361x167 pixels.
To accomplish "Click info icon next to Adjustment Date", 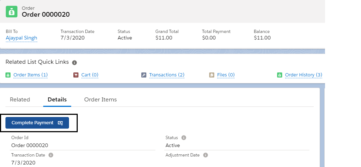I will click(x=206, y=155).
